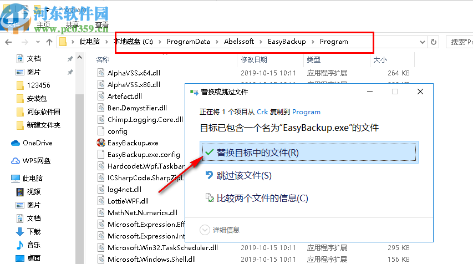
Task: Click Program in the address path
Action: tap(334, 42)
